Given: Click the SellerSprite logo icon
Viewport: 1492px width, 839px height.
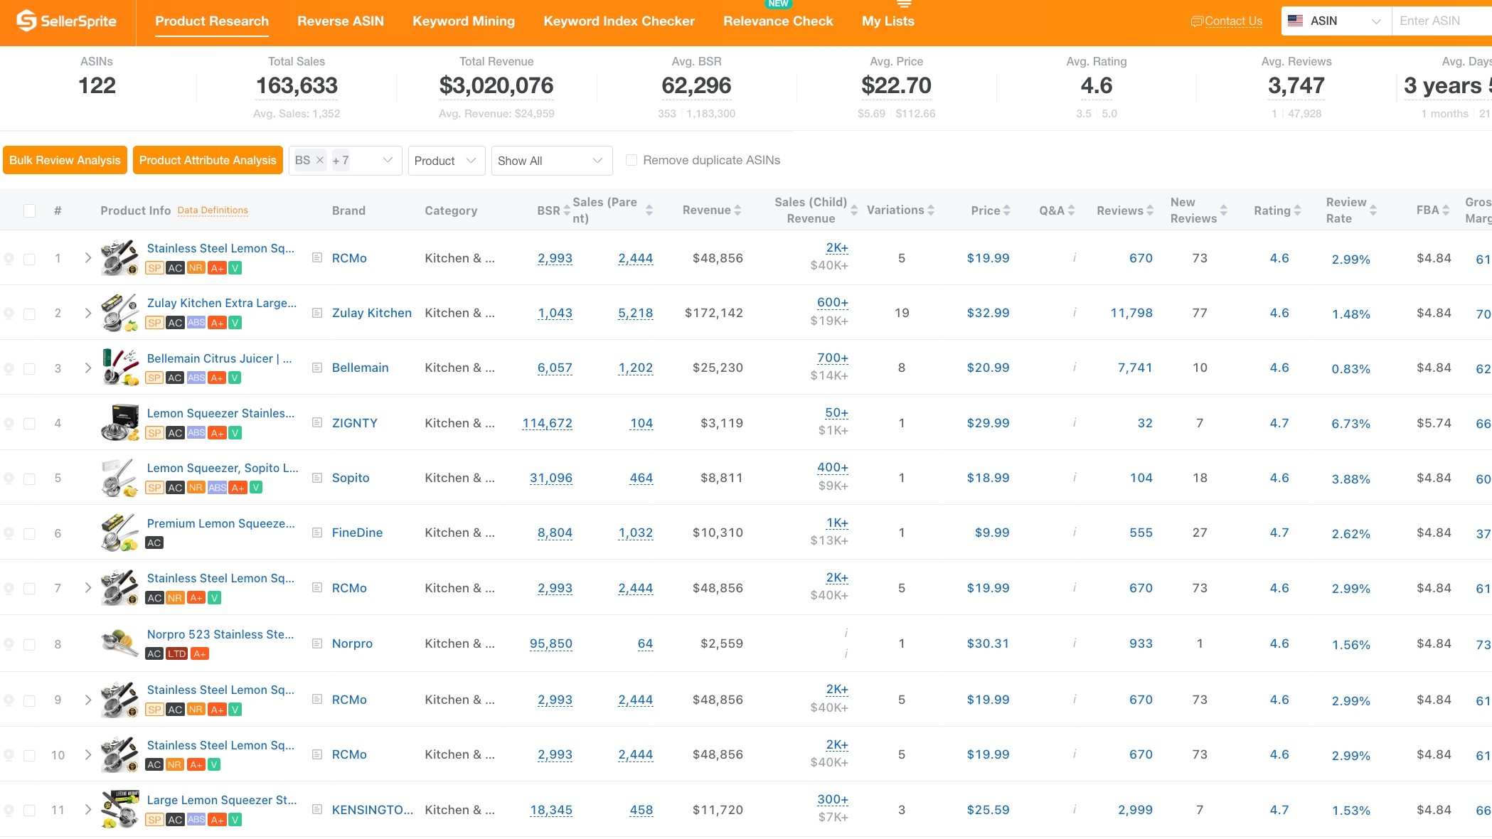Looking at the screenshot, I should point(26,21).
